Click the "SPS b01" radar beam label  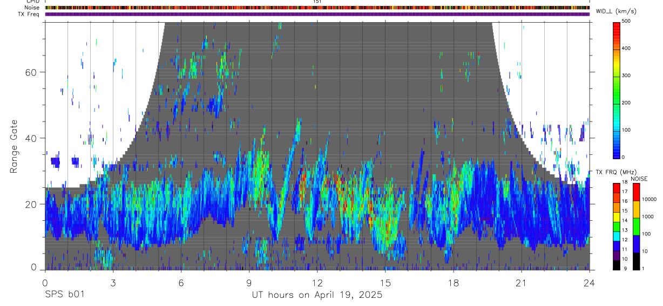click(64, 295)
